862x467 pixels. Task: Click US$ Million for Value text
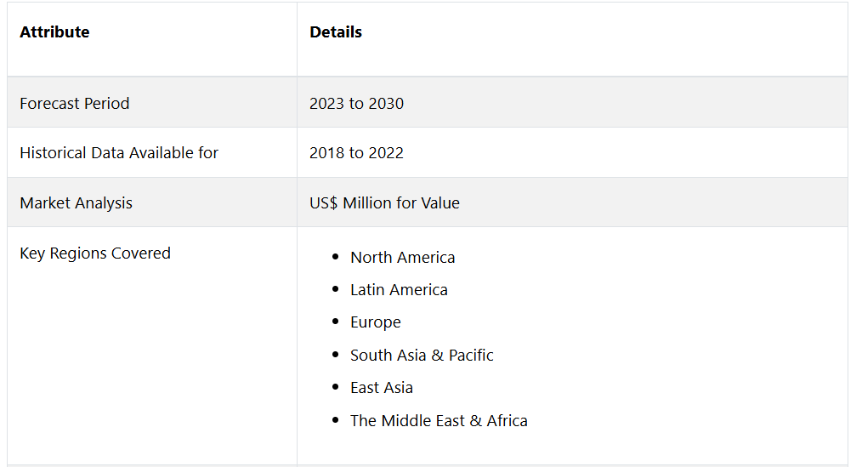(384, 203)
